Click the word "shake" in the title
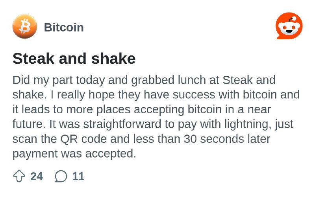Screen dimensions: 315x197 (113, 59)
